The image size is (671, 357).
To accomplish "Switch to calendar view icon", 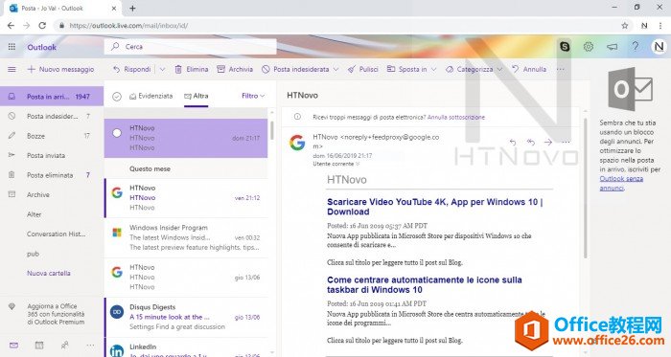I will (x=39, y=346).
